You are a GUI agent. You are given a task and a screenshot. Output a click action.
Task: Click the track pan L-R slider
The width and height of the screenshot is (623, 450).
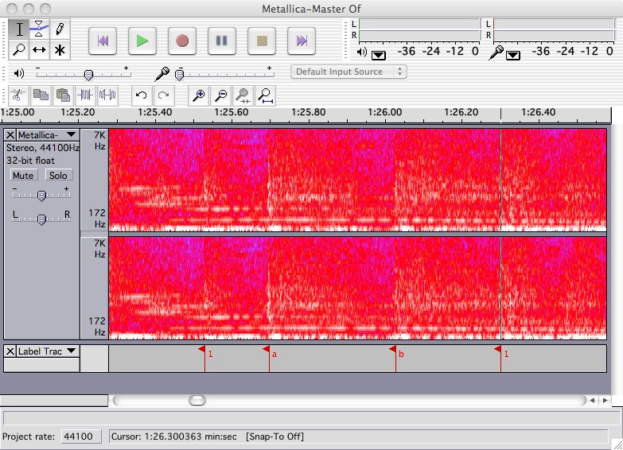[x=41, y=219]
